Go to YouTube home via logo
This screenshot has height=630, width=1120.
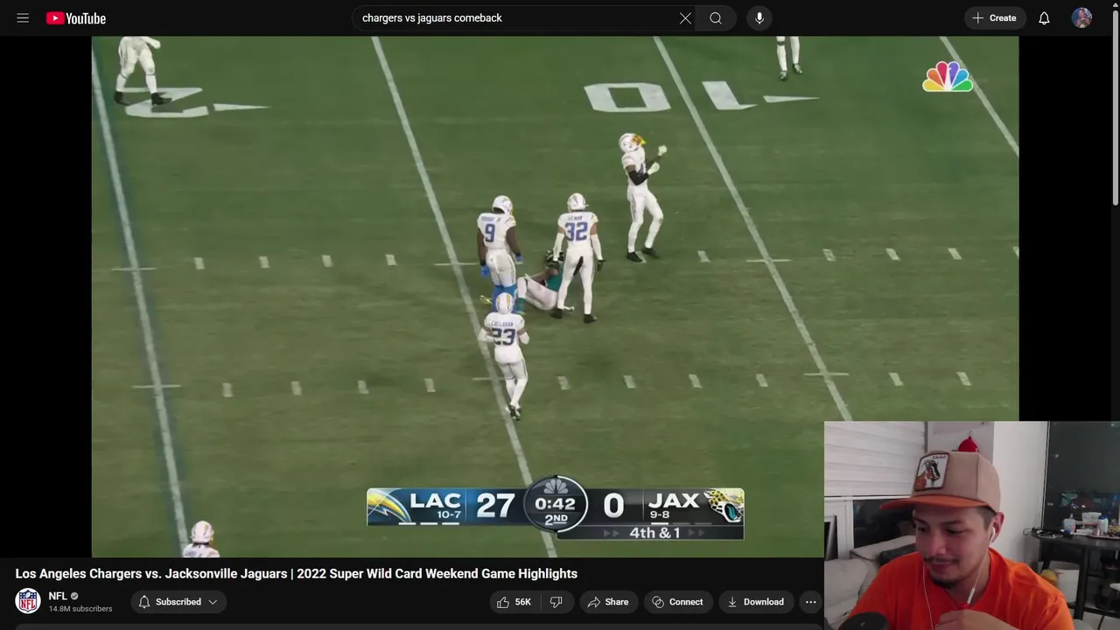point(76,17)
